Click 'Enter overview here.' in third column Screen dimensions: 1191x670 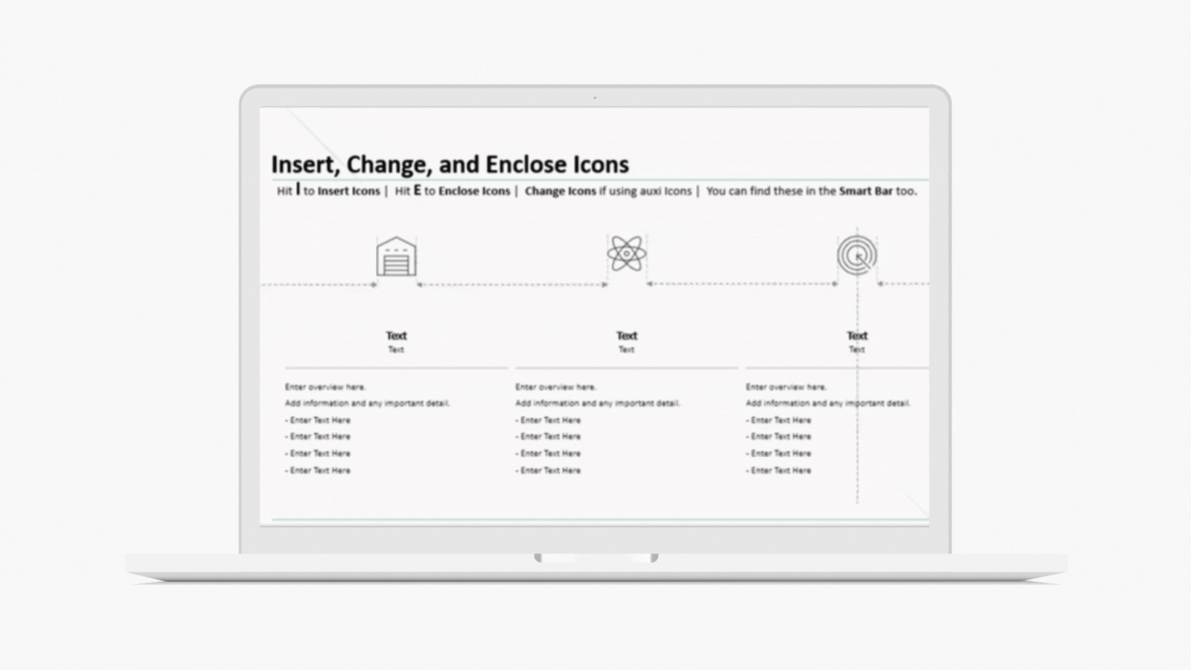[786, 387]
